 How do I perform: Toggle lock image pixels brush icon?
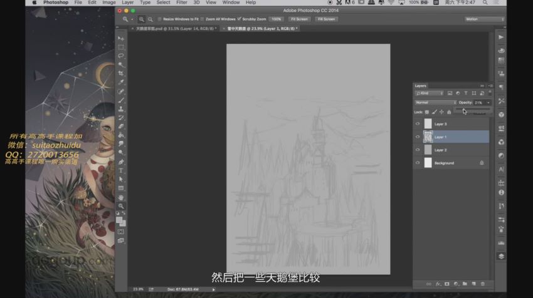coord(434,112)
